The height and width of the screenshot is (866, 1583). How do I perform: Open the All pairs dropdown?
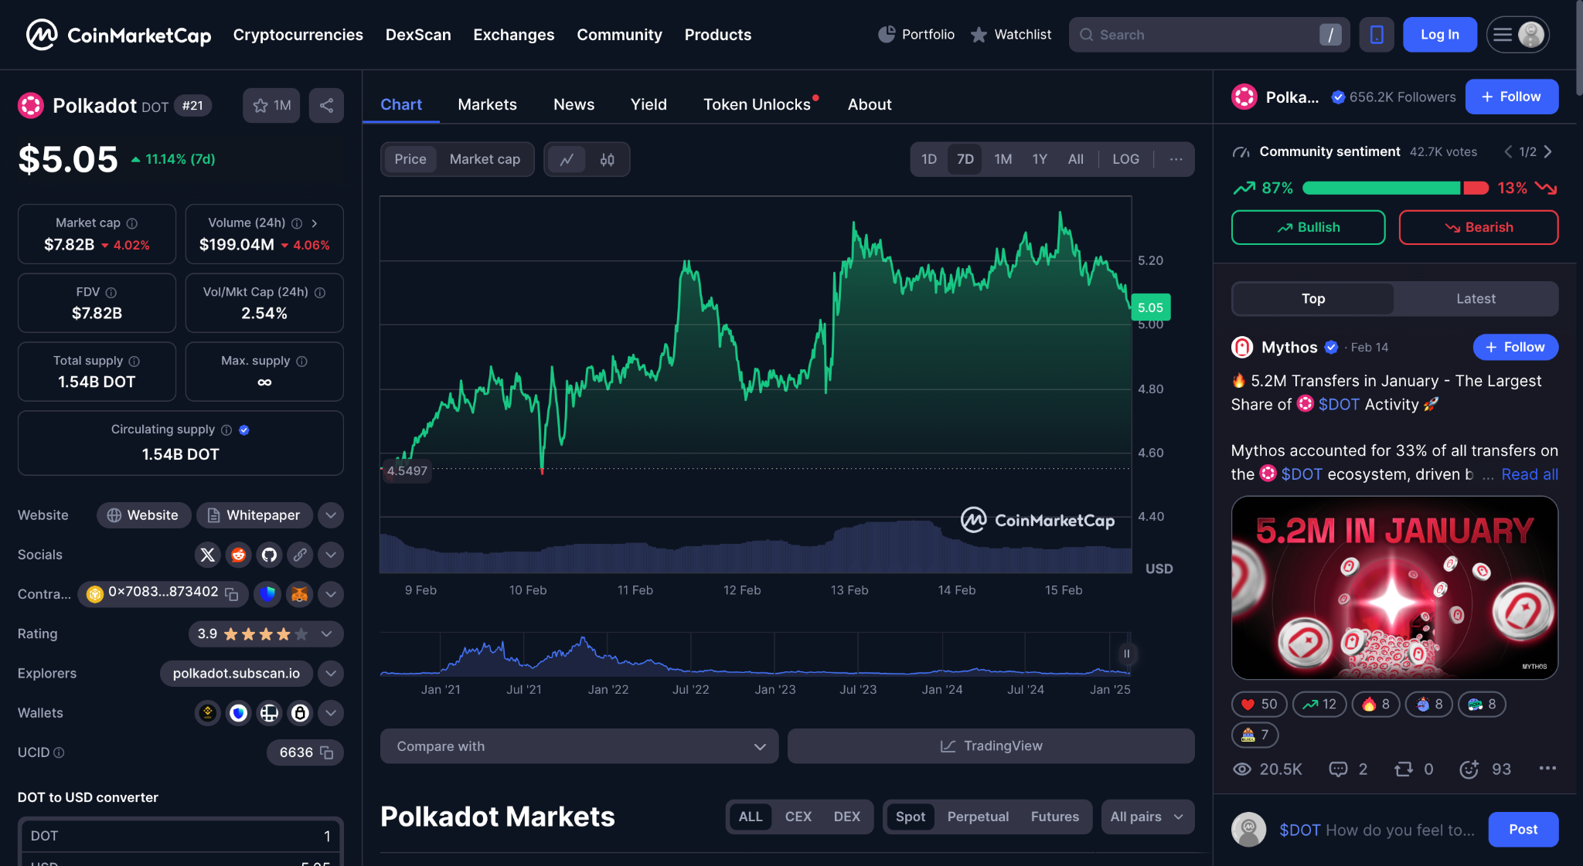1147,817
